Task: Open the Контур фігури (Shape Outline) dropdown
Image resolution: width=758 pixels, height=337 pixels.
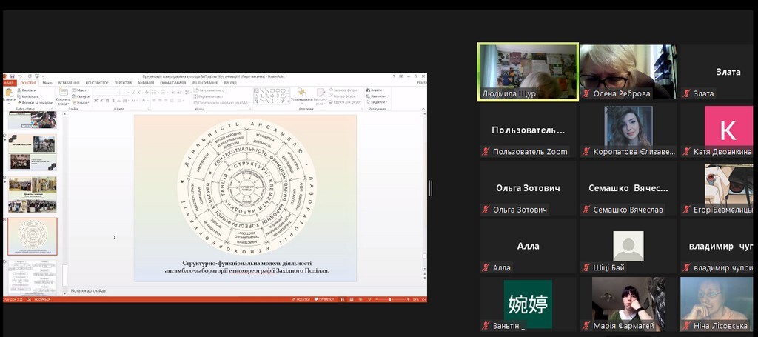Action: pos(343,96)
